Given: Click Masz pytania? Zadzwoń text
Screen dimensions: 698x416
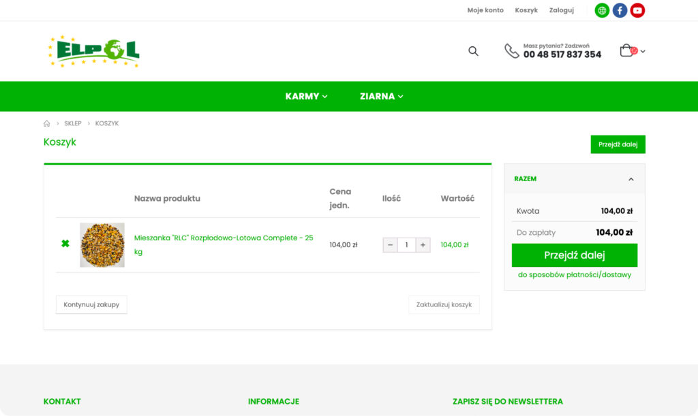Looking at the screenshot, I should coord(556,46).
